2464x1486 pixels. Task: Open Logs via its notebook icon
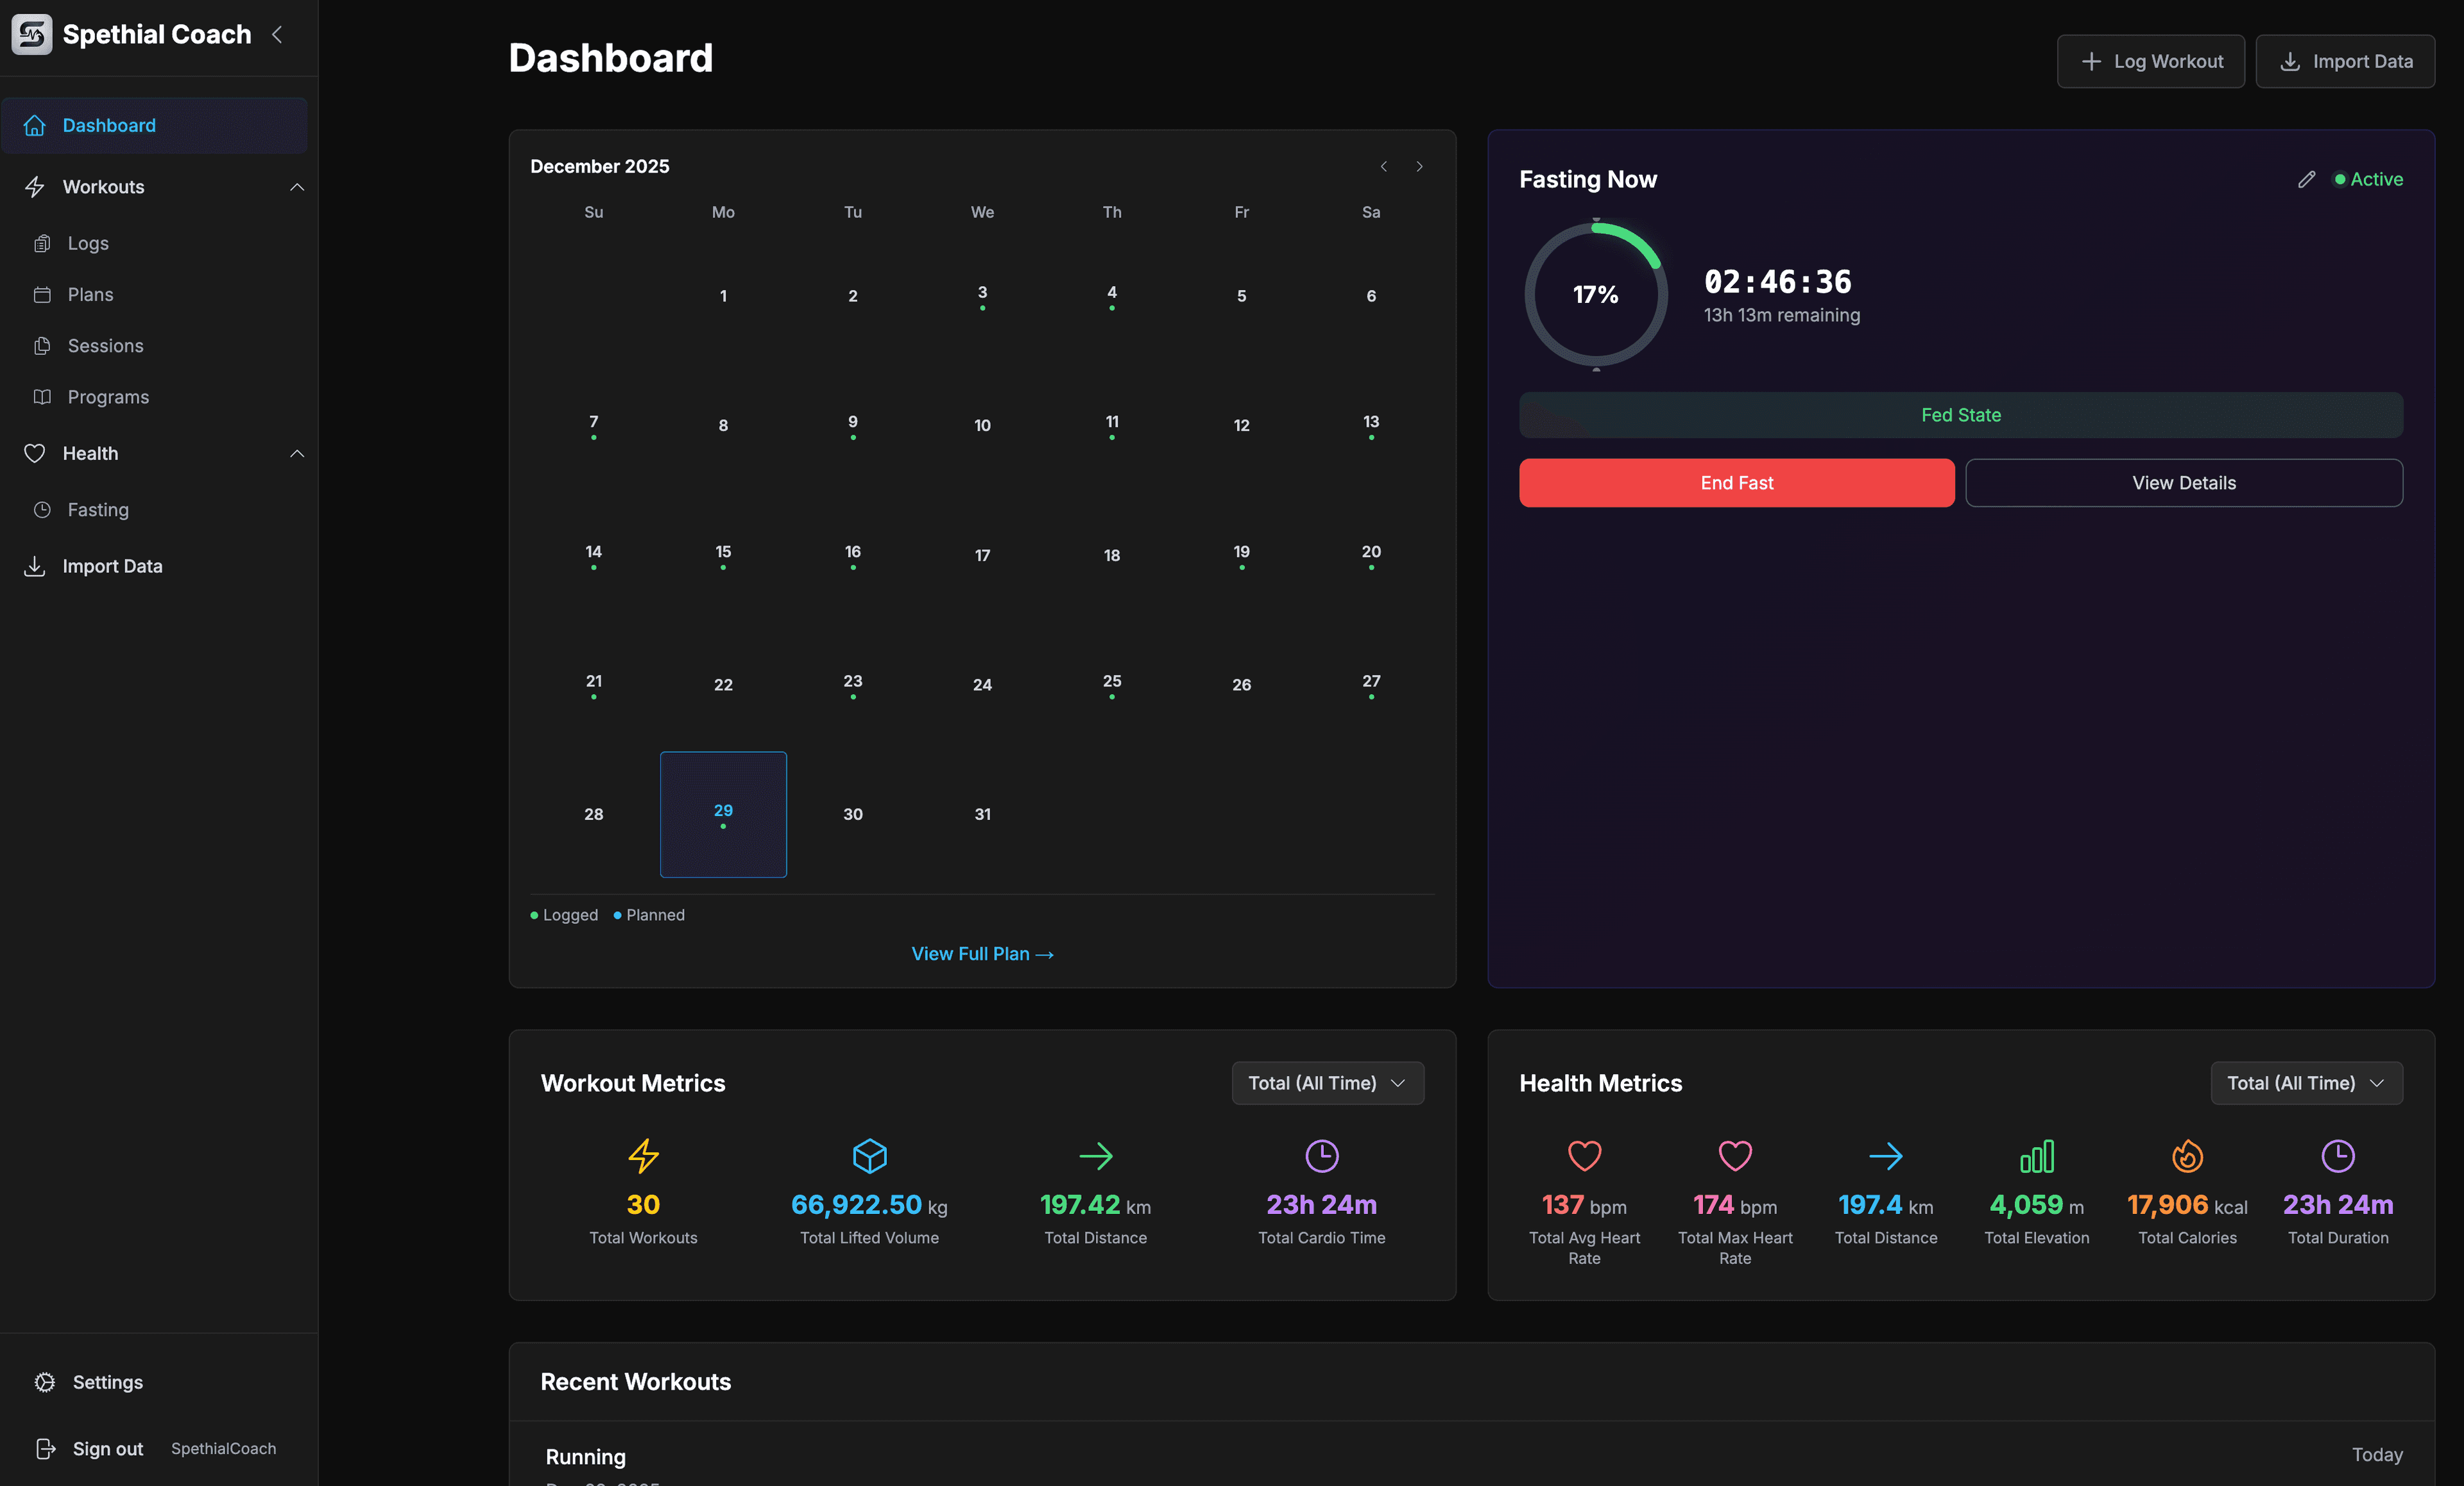click(42, 243)
